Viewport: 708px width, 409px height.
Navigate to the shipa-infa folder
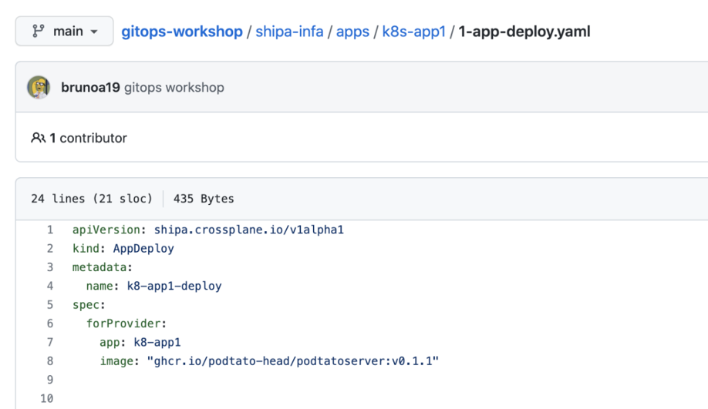tap(289, 32)
